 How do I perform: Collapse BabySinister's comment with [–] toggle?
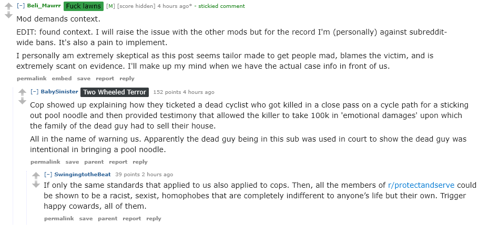35,92
